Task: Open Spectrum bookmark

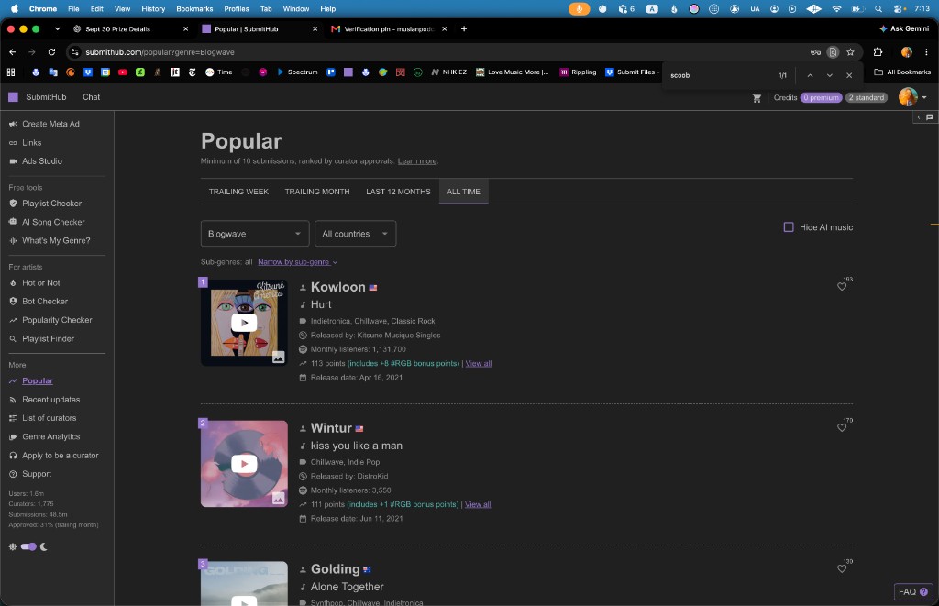Action: 297,72
